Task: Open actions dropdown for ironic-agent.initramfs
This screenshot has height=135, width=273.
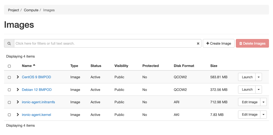Action: pyautogui.click(x=263, y=102)
